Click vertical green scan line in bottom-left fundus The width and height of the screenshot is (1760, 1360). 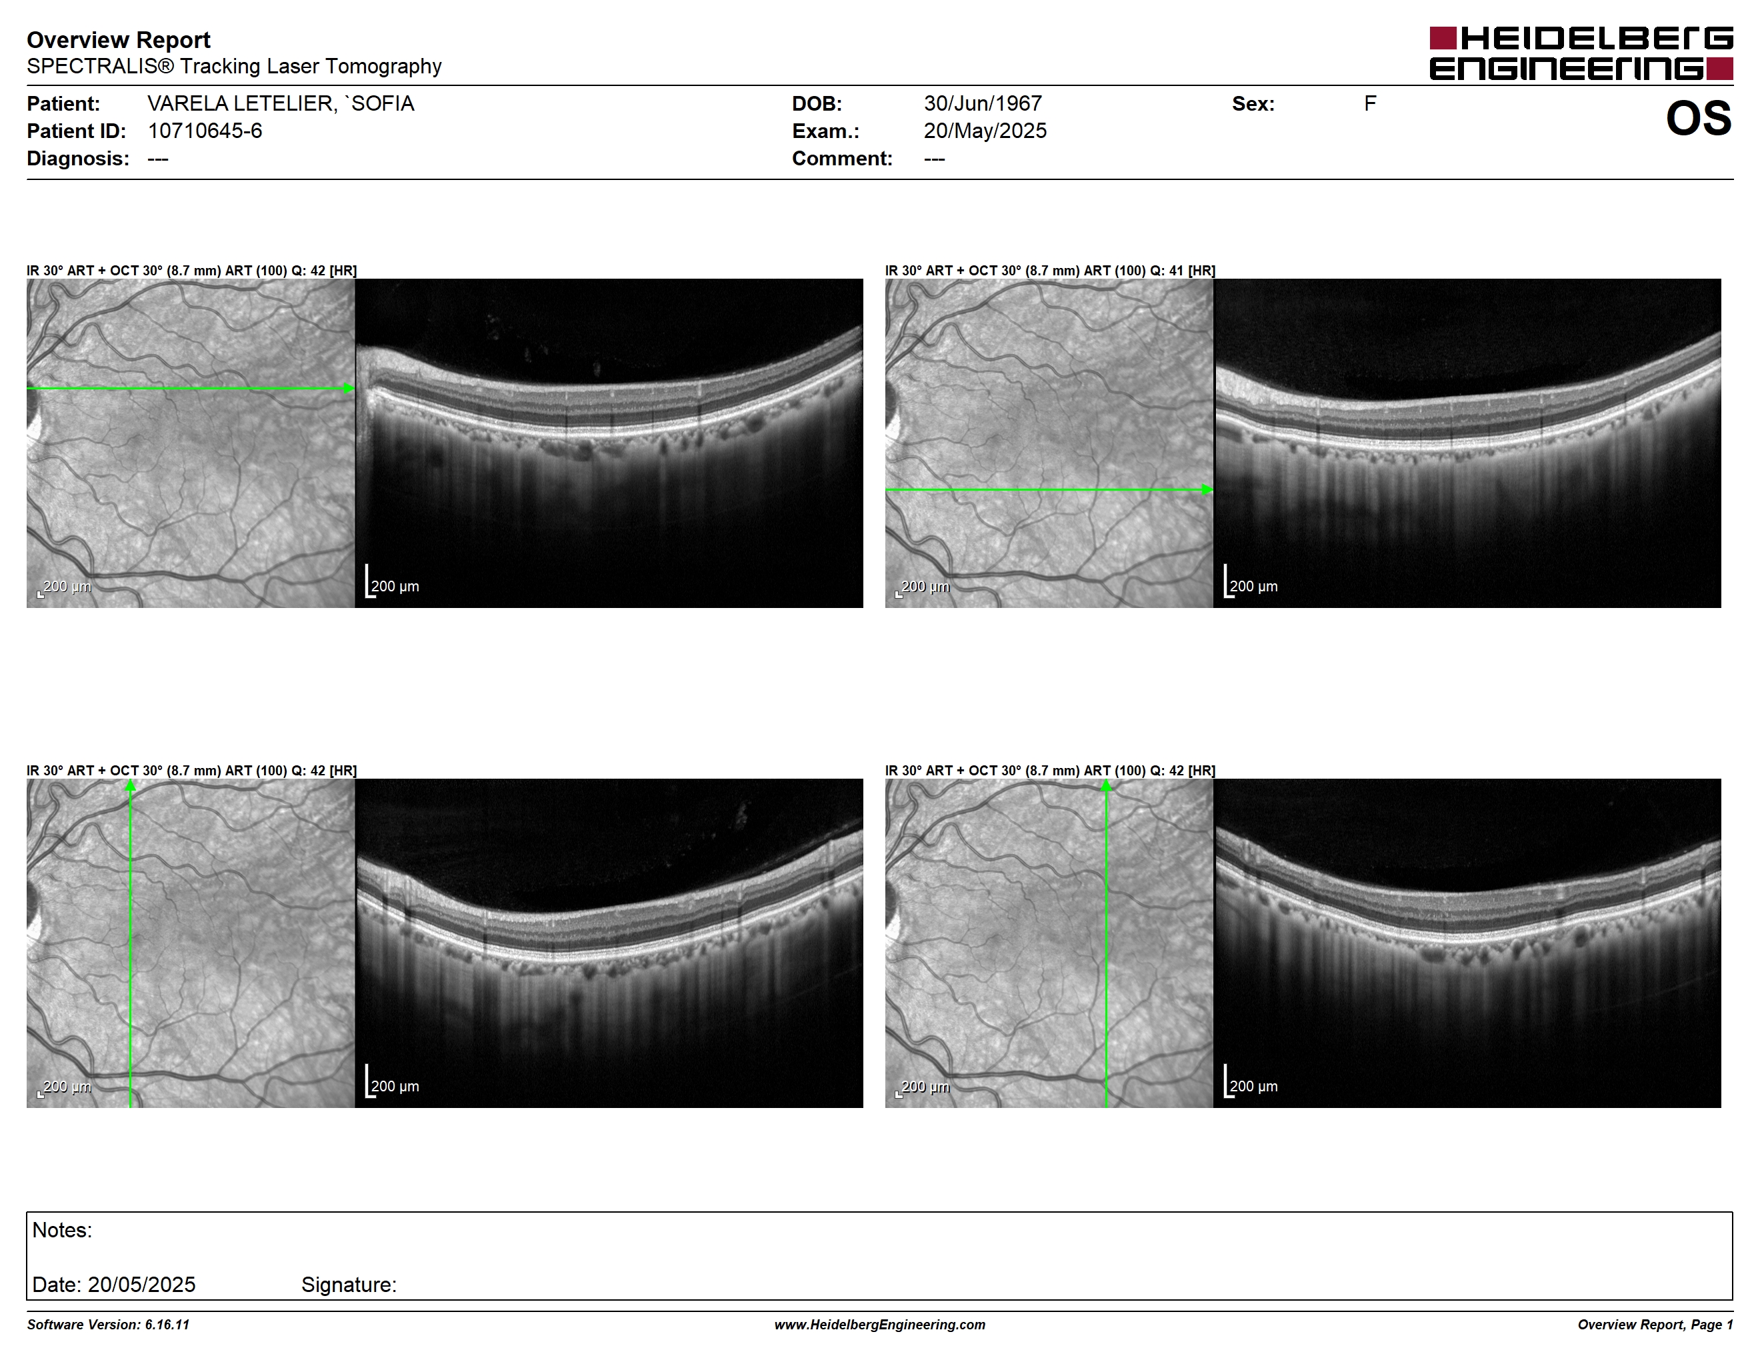point(130,943)
